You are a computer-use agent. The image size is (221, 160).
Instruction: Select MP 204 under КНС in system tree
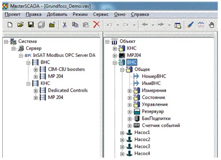click(56, 97)
